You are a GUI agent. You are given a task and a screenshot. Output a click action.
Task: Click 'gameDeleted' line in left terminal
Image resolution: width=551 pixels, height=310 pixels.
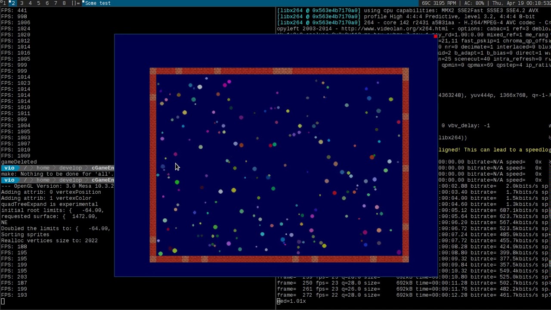click(x=19, y=162)
